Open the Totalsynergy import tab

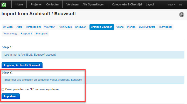pyautogui.click(x=10, y=34)
